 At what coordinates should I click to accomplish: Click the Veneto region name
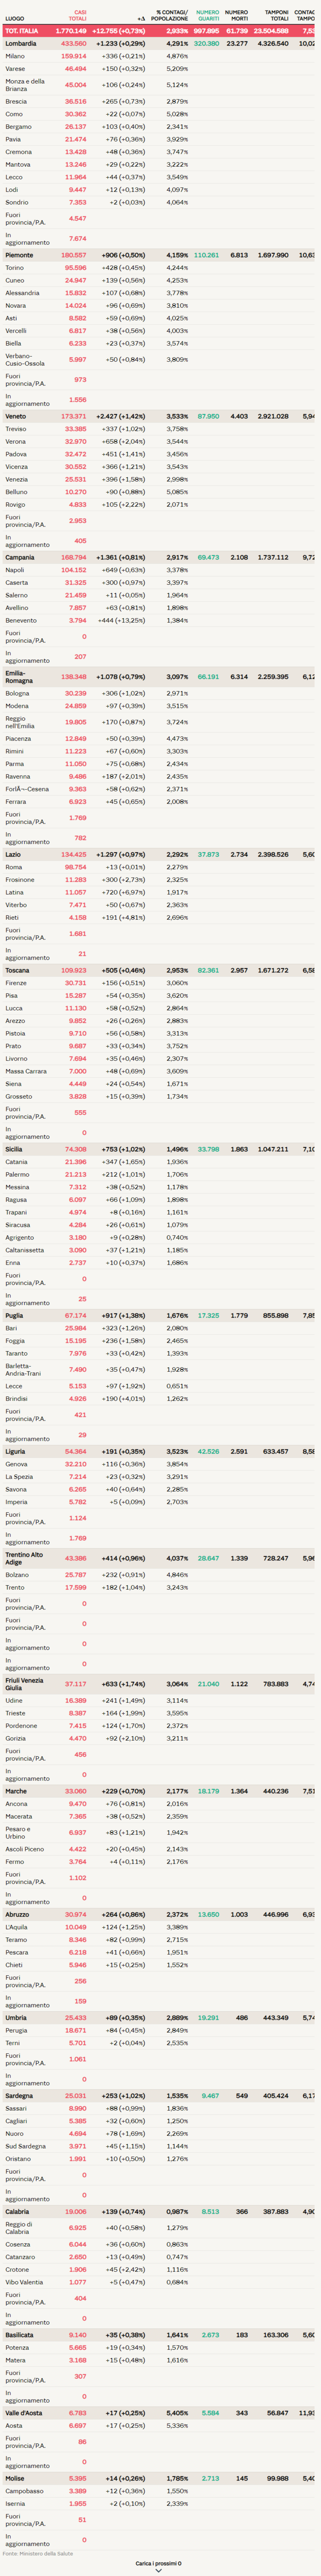coord(16,416)
